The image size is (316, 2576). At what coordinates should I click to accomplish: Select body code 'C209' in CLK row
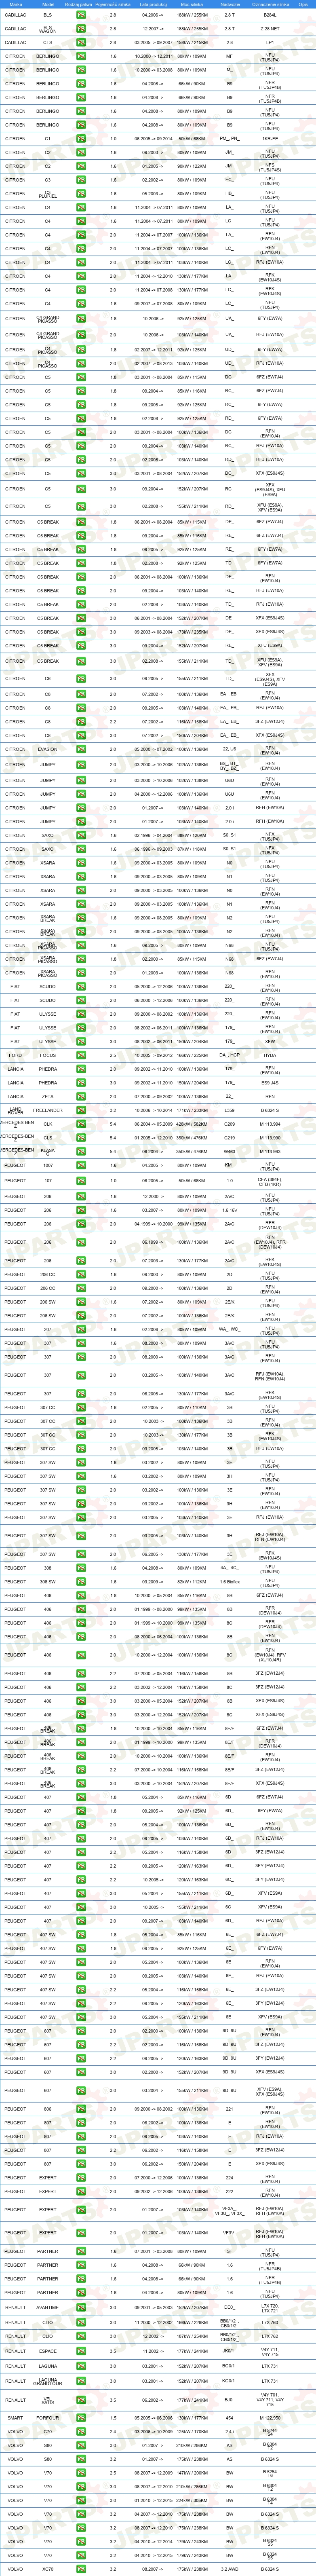click(x=230, y=1124)
